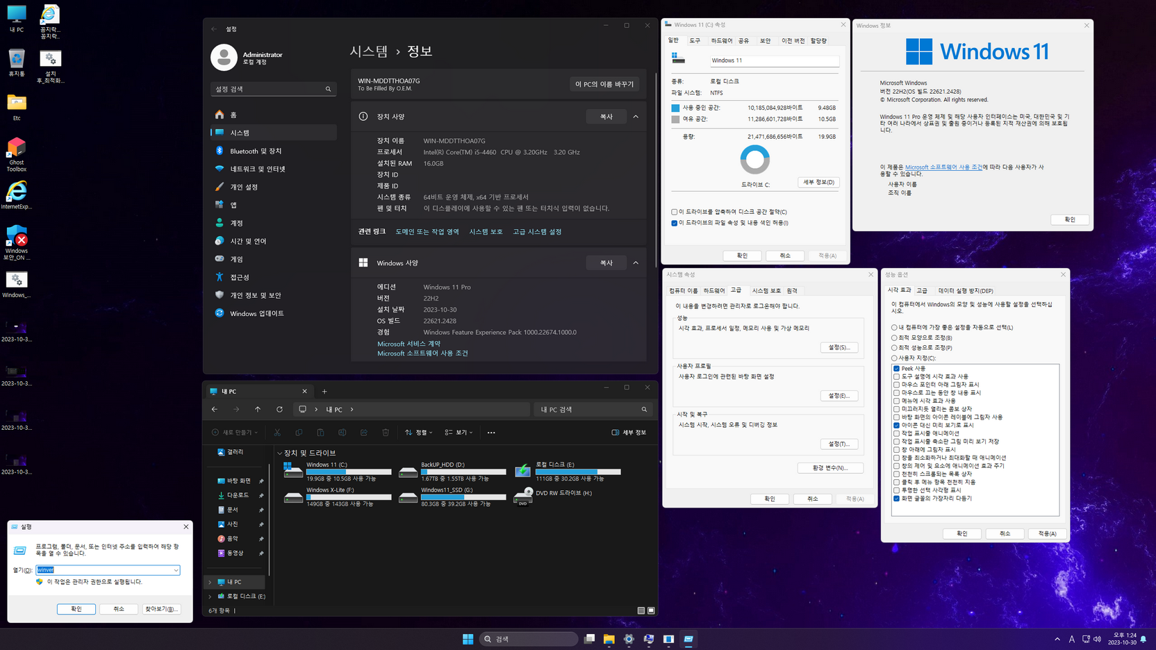Open the 새로 만들기 dropdown in File Explorer
Screen dimensions: 1156x650
(x=235, y=433)
